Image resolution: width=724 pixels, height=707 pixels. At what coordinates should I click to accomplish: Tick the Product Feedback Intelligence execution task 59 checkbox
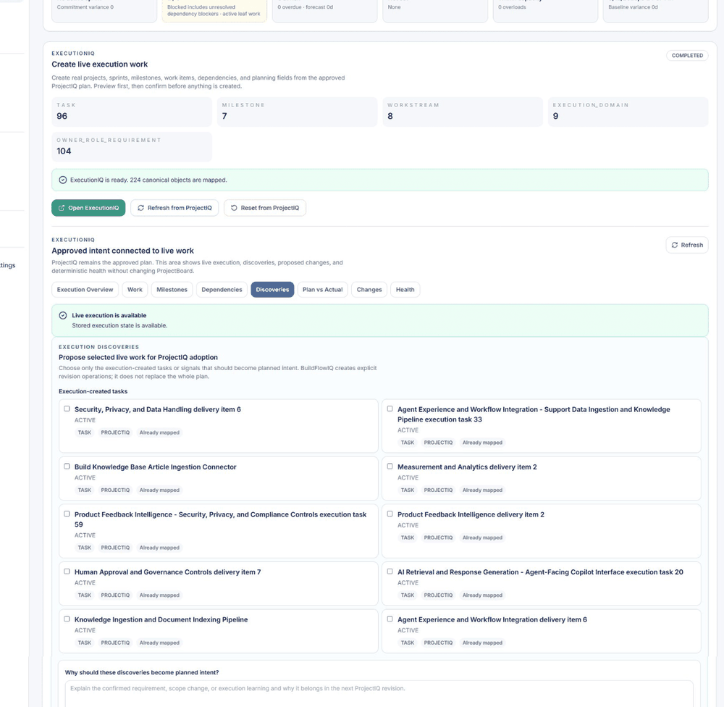pos(67,514)
